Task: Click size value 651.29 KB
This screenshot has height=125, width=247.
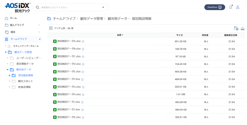Action: pos(180,42)
